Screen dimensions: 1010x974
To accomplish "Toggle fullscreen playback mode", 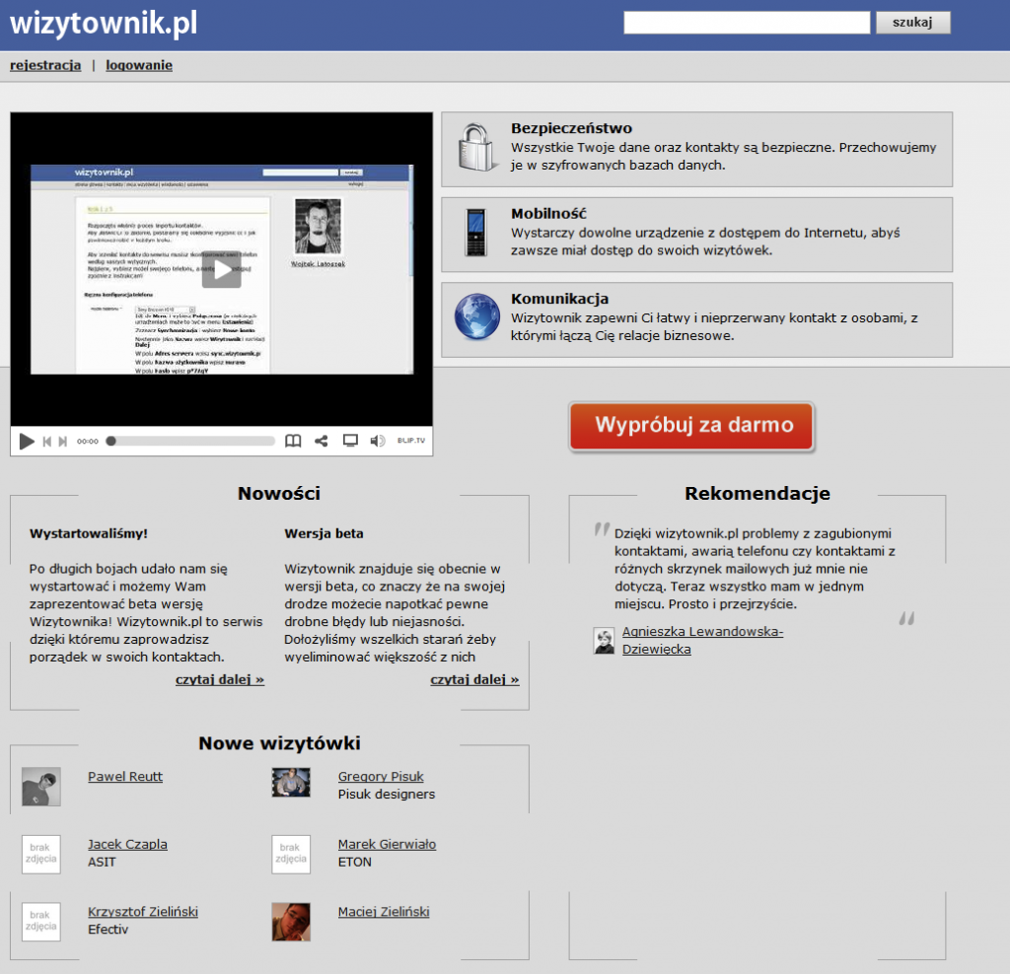I will click(349, 441).
